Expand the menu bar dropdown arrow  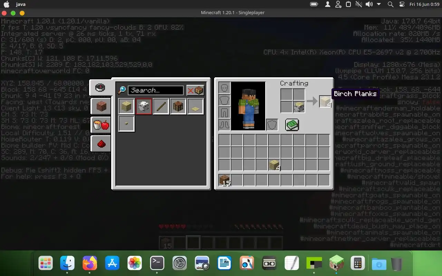(x=379, y=4)
